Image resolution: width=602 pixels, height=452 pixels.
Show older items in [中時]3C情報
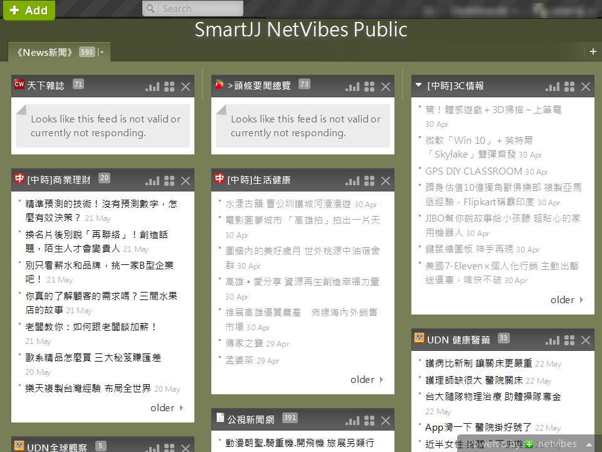coord(567,300)
